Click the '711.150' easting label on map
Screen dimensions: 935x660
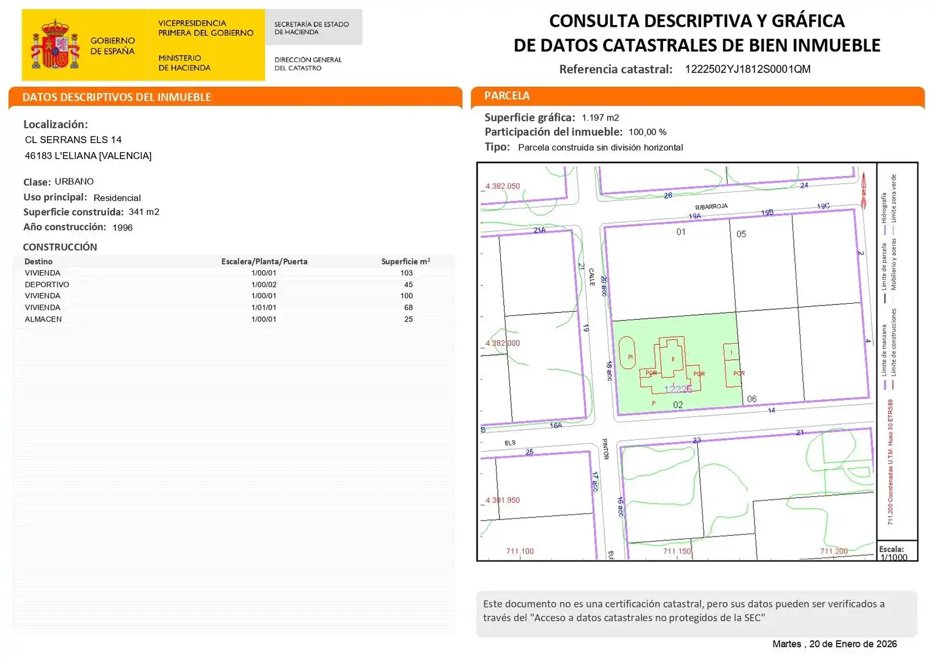pyautogui.click(x=677, y=551)
